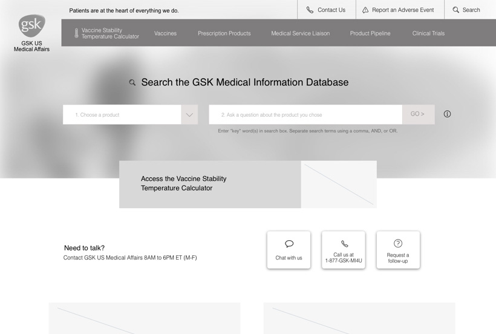The width and height of the screenshot is (496, 334).
Task: Click the placeholder image in calculator banner
Action: tap(339, 184)
